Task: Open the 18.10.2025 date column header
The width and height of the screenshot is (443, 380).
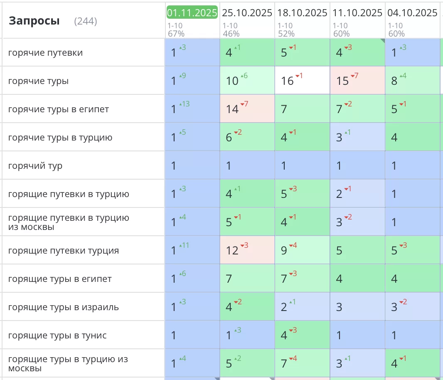Action: tap(302, 13)
